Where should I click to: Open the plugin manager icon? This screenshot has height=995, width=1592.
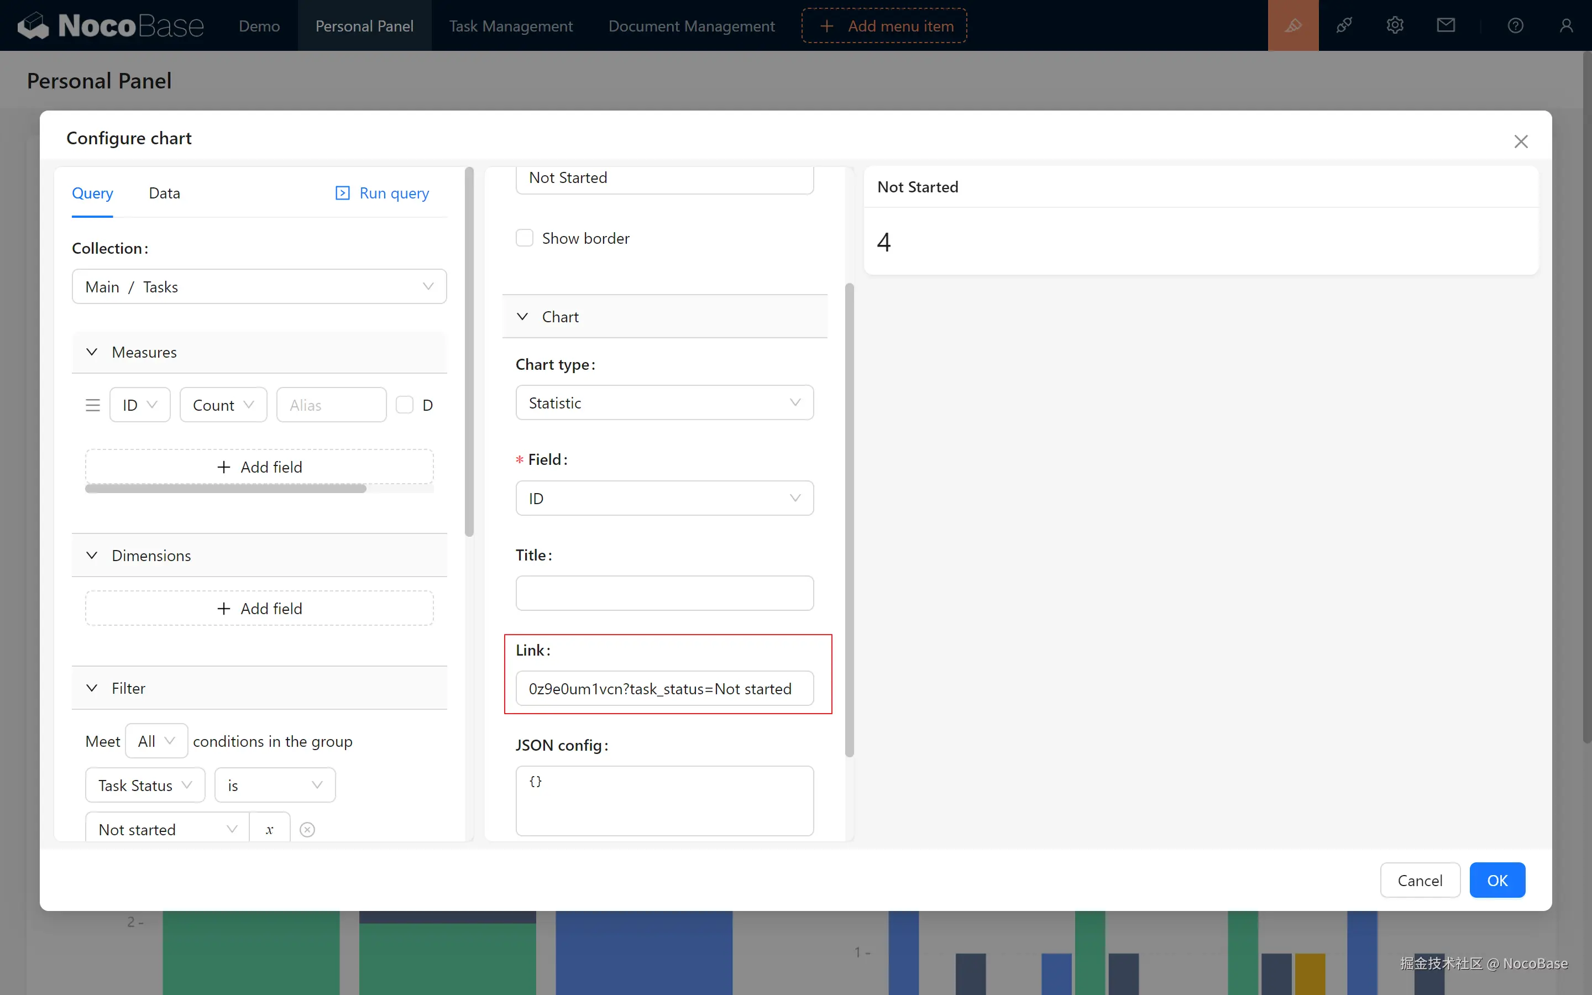[x=1344, y=25]
